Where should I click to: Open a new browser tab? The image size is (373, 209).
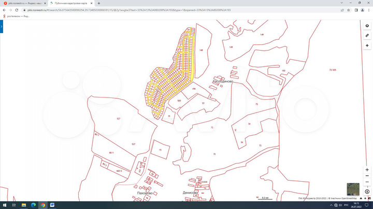click(99, 3)
